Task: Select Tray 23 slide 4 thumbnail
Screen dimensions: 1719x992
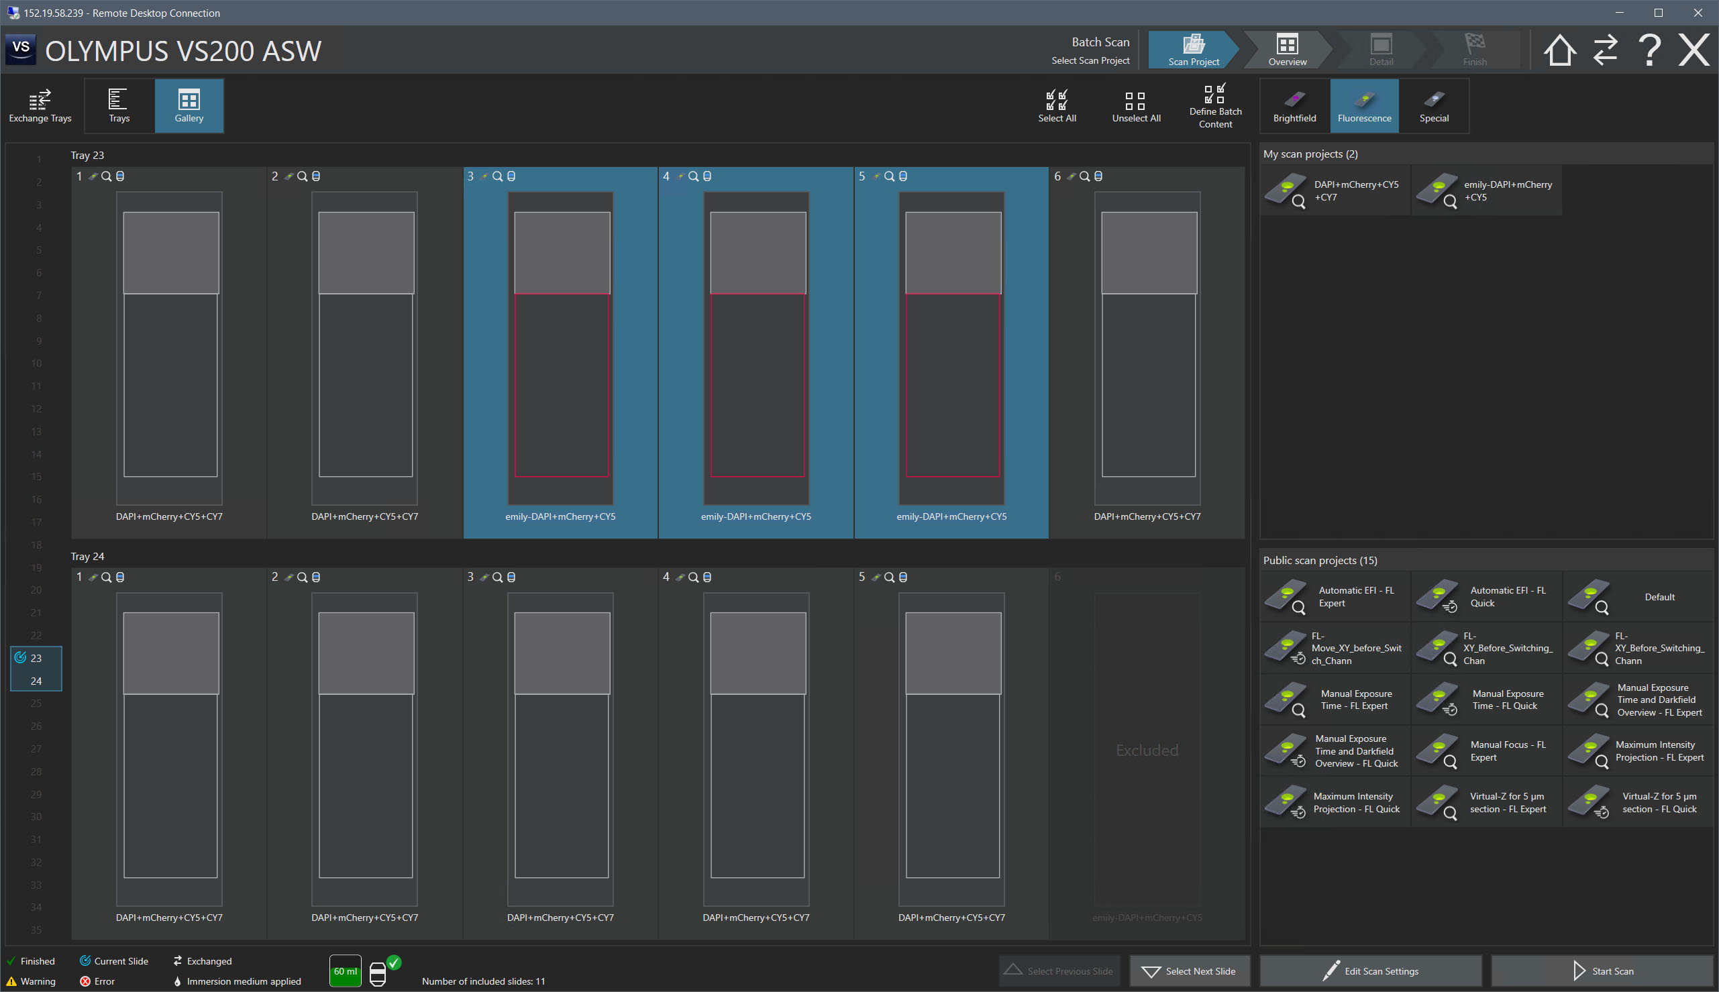Action: coord(756,347)
